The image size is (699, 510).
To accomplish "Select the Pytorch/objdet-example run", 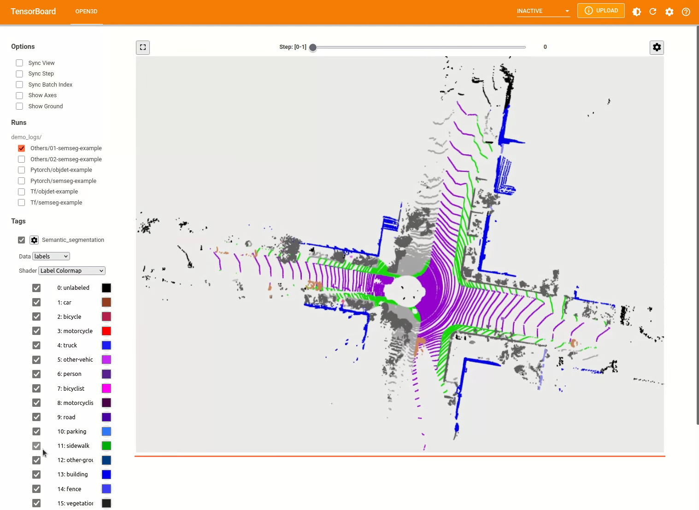I will 22,170.
